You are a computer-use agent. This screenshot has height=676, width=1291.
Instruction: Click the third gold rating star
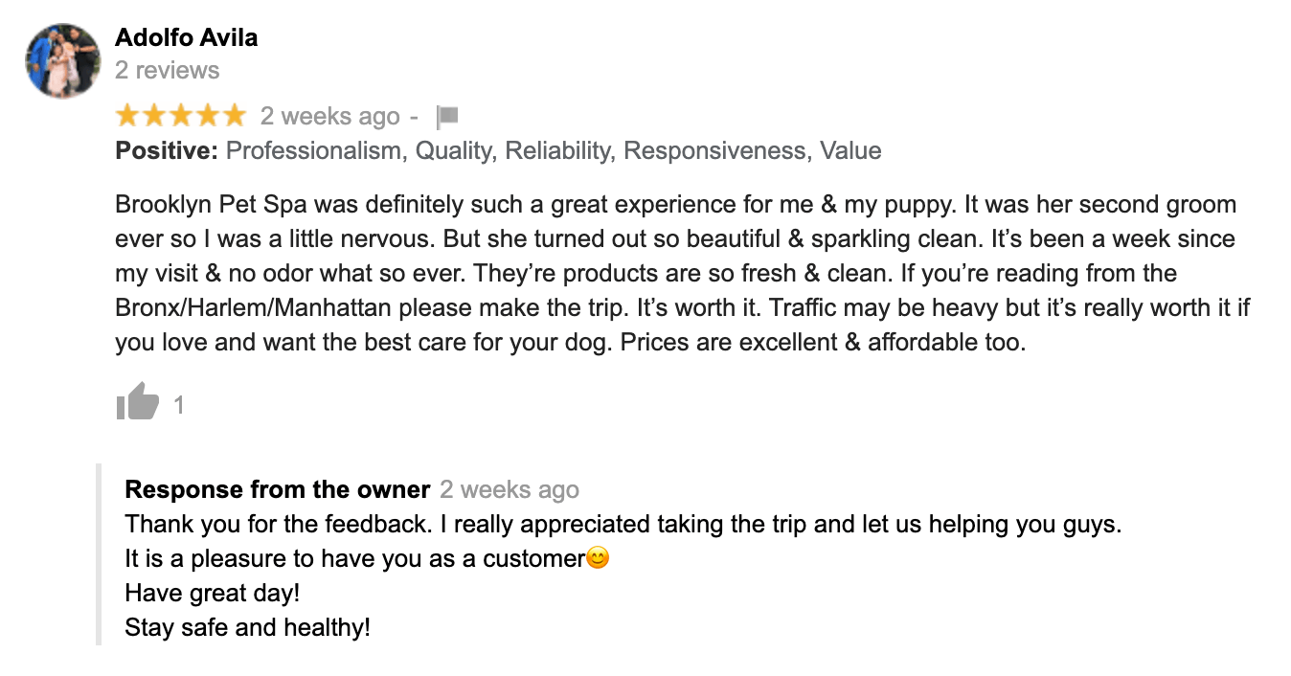tap(181, 117)
